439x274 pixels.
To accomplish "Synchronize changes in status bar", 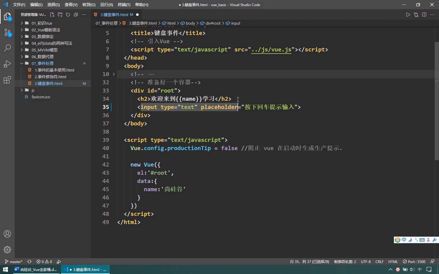I will tap(29, 262).
